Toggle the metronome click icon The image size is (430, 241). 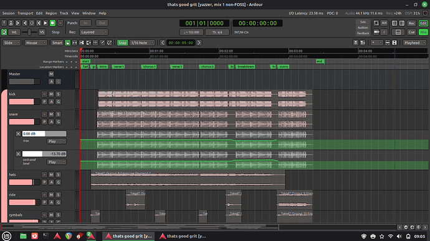[11, 23]
